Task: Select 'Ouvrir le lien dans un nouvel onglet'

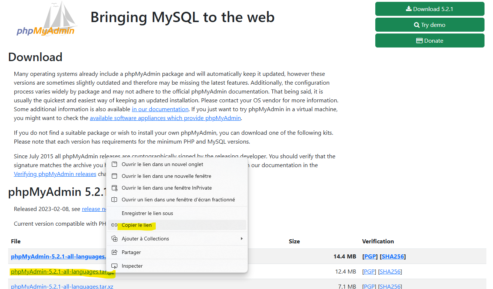Action: click(x=177, y=164)
